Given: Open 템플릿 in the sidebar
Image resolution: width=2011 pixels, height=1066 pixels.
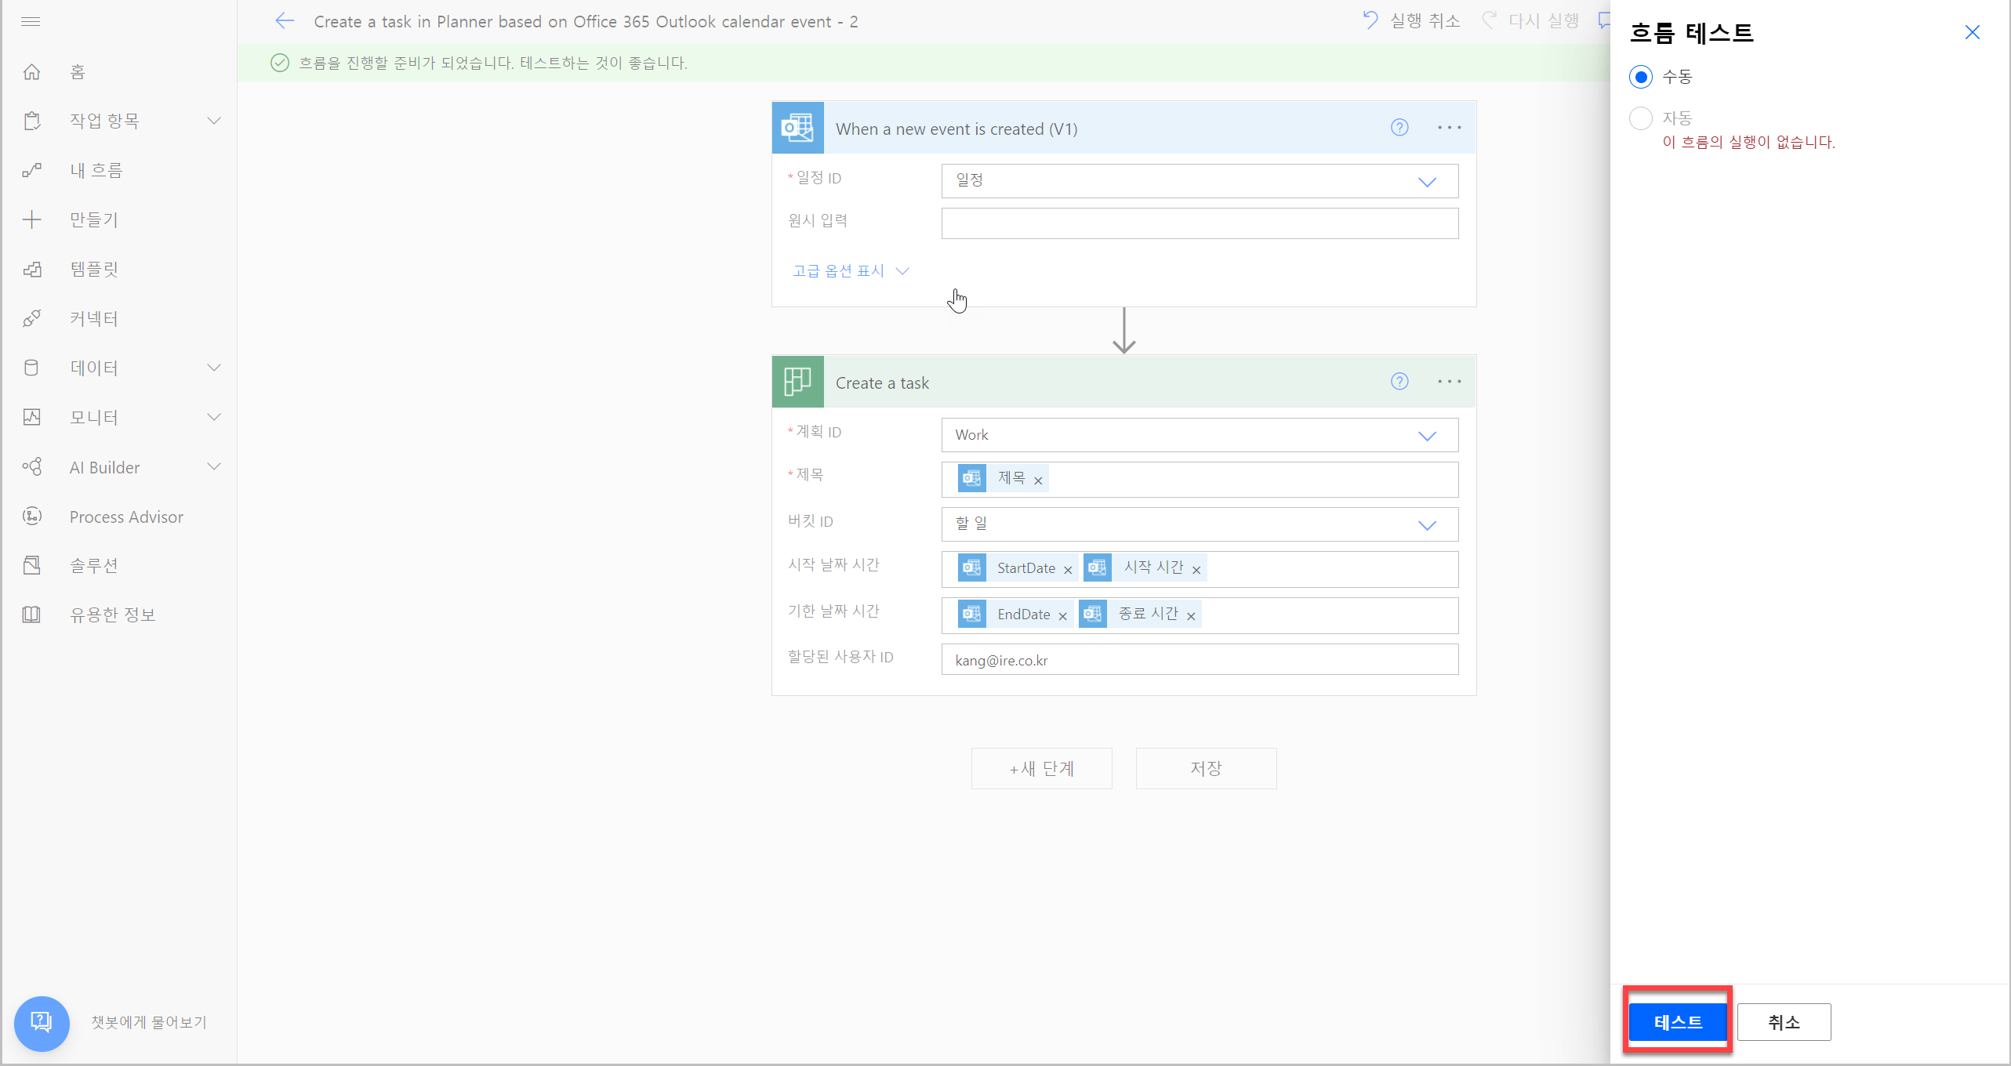Looking at the screenshot, I should 94,269.
